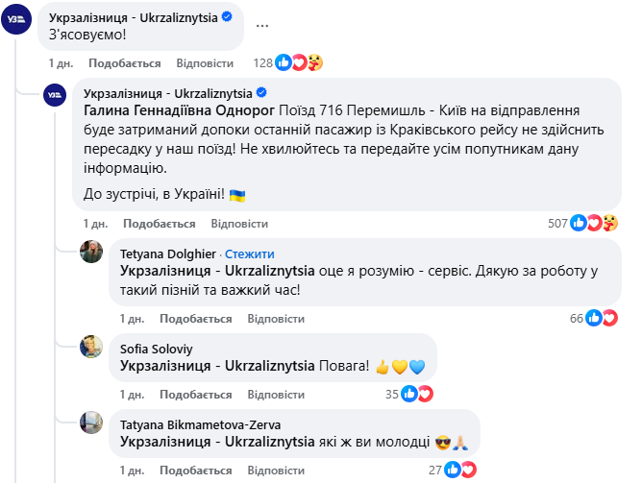
Task: Open Tetyana Dolghier's profile picture
Action: point(92,253)
